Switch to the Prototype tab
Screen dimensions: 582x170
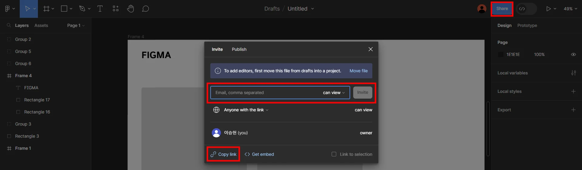(x=527, y=25)
